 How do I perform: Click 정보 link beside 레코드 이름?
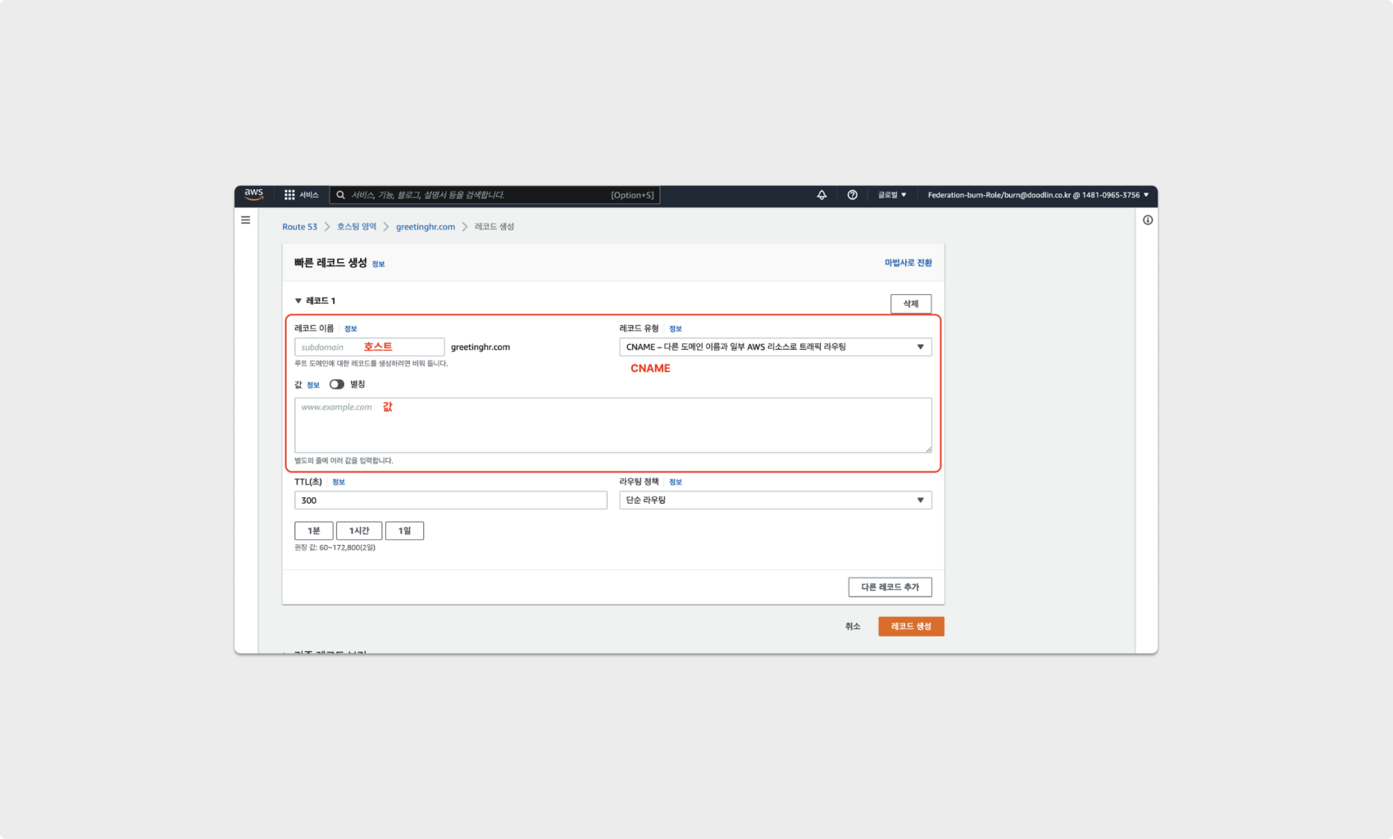coord(351,329)
